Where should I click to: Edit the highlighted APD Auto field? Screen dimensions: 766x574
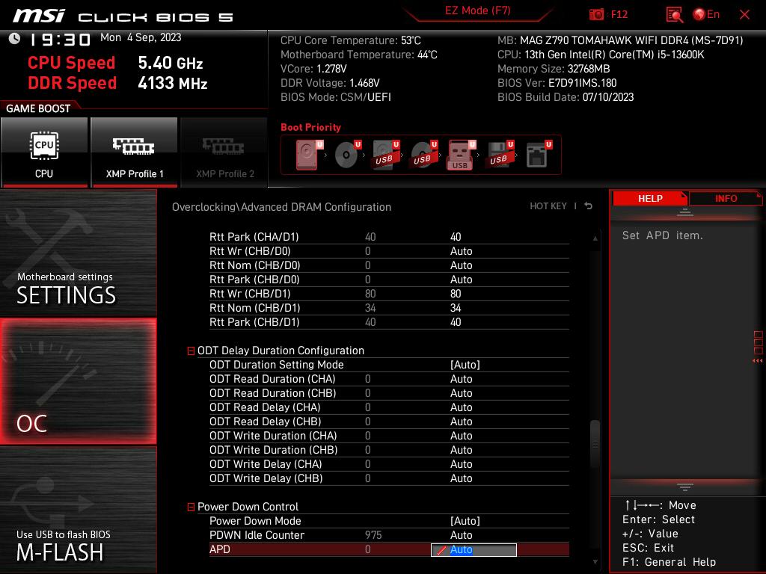click(x=474, y=549)
